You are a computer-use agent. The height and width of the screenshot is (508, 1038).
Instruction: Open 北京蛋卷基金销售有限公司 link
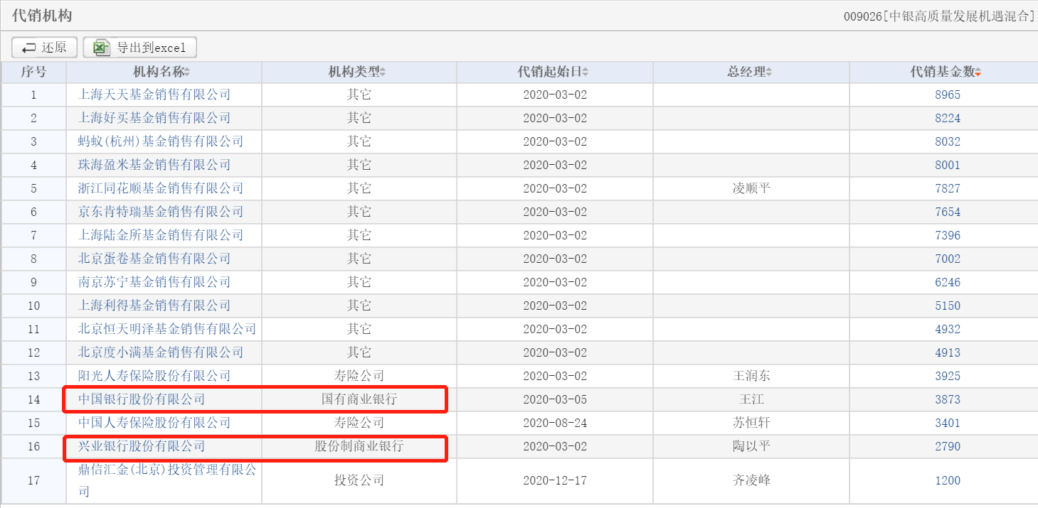click(x=154, y=259)
